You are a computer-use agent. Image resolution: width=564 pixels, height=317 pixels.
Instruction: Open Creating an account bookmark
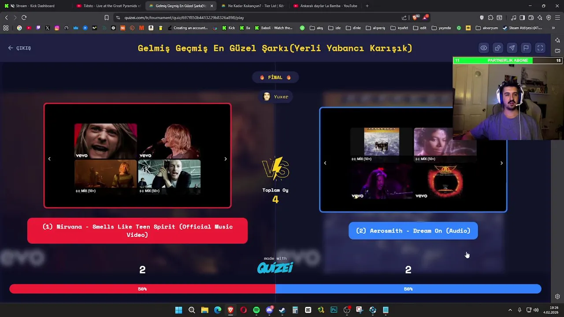tap(187, 28)
